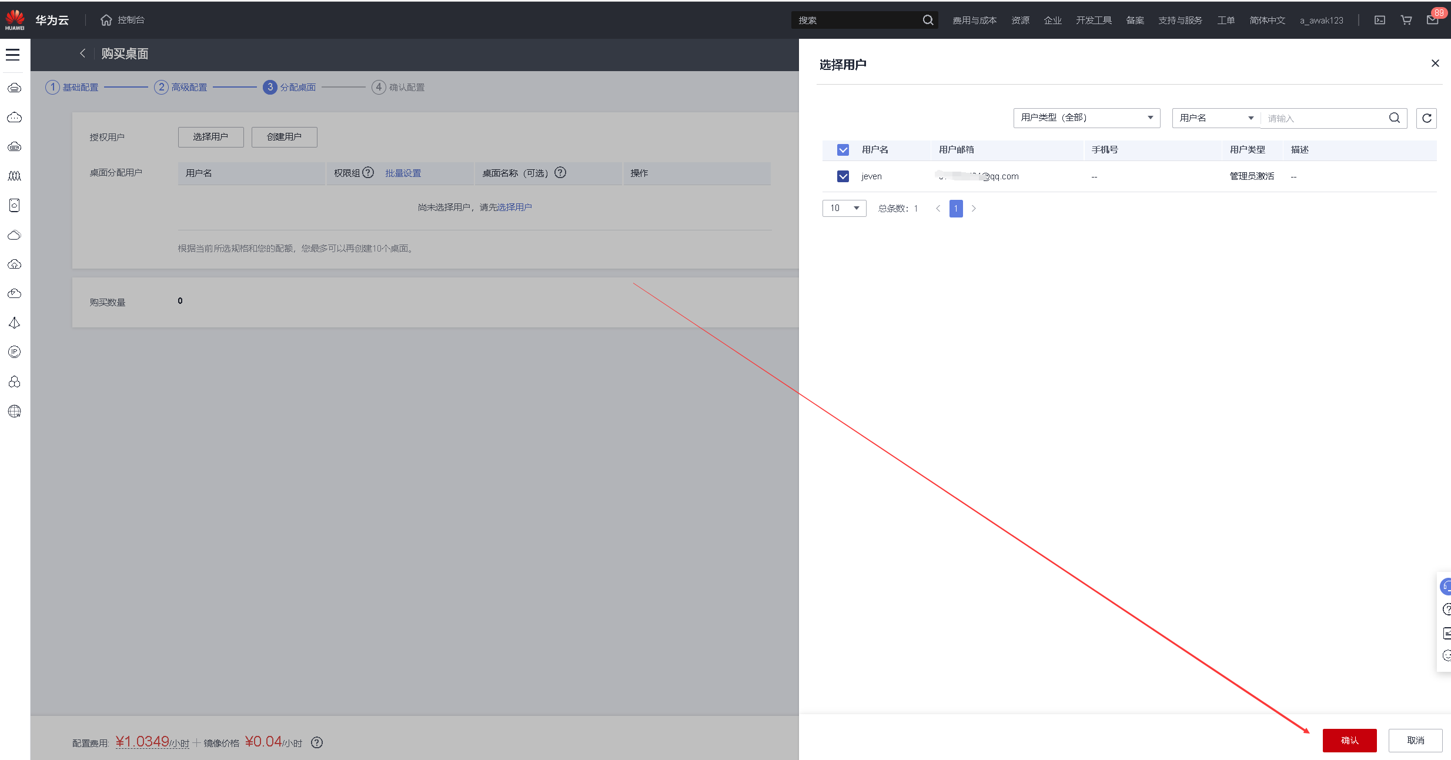
Task: Open the message inbox icon with badge
Action: coord(1432,20)
